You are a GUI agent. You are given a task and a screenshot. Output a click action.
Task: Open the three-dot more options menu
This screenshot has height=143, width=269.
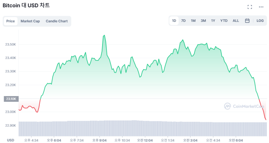[261, 7]
